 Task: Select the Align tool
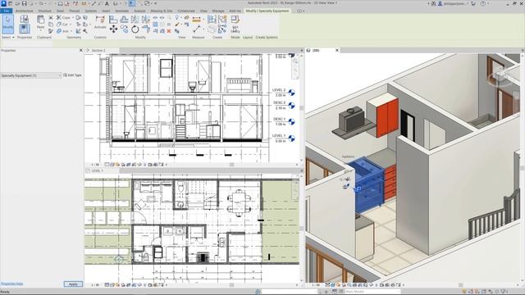(113, 20)
